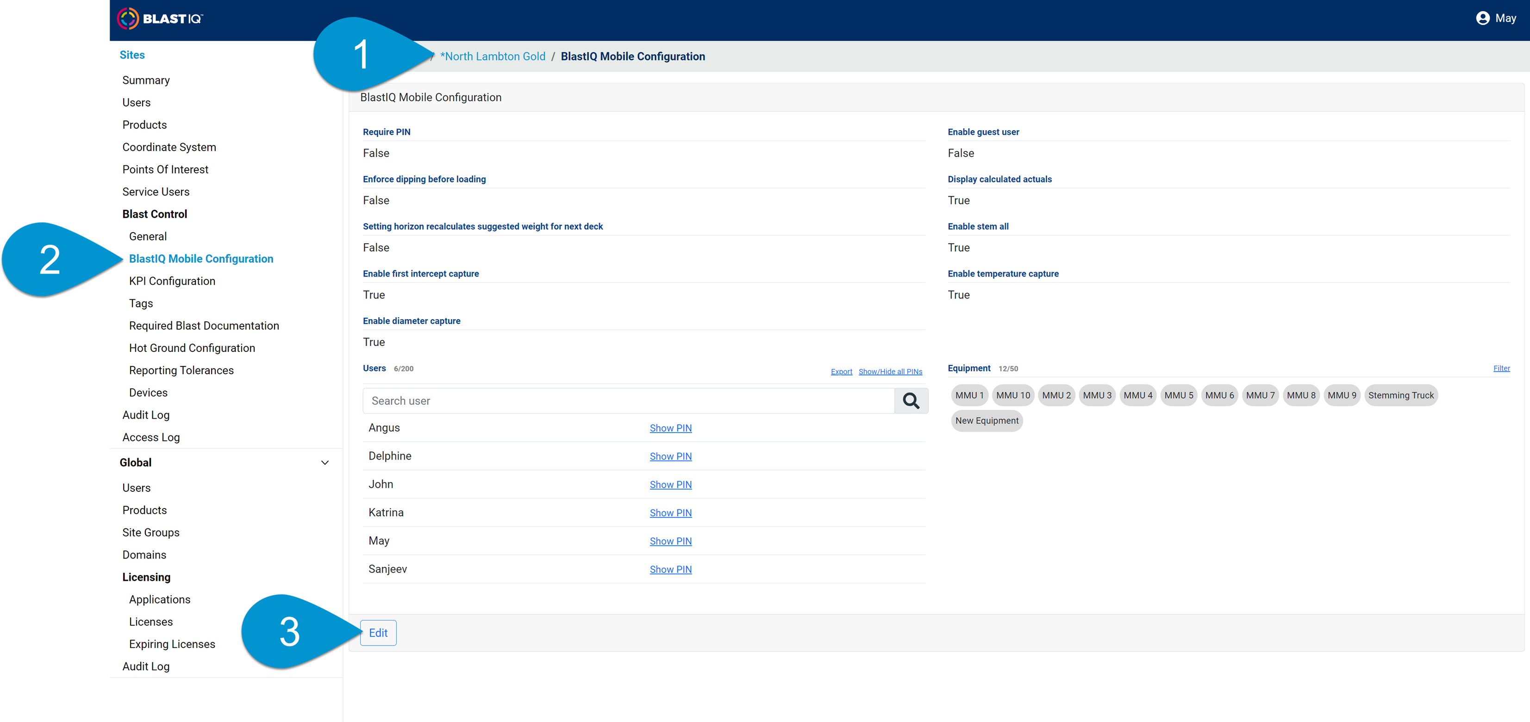Select BlastIQ Mobile Configuration in sidebar
The width and height of the screenshot is (1530, 722).
[x=201, y=258]
